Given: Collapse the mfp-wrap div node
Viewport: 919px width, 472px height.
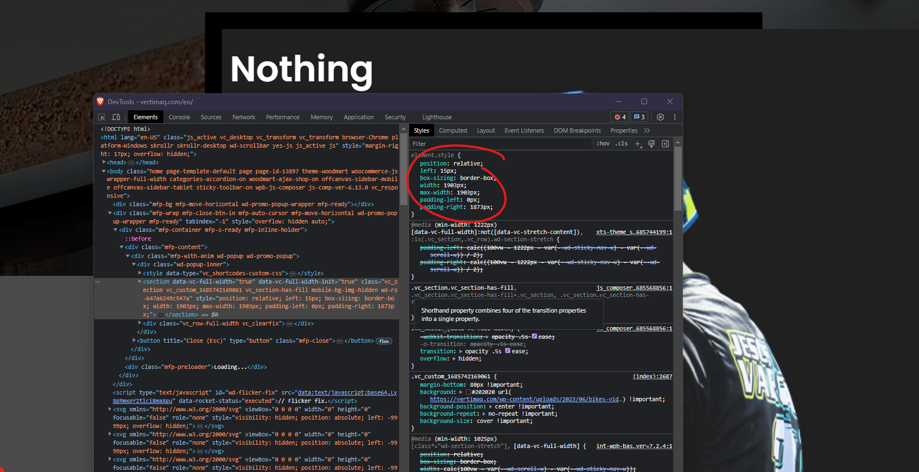Looking at the screenshot, I should pyautogui.click(x=110, y=213).
